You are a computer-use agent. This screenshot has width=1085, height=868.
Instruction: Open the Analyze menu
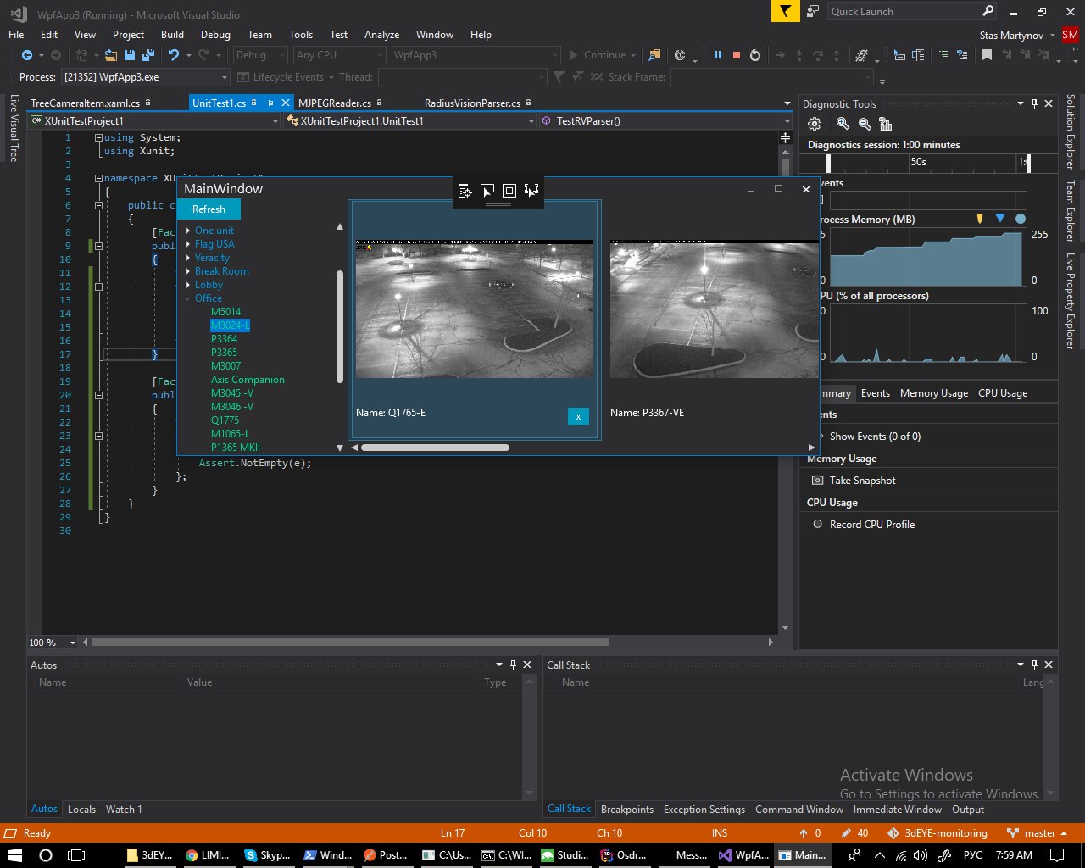(x=381, y=35)
